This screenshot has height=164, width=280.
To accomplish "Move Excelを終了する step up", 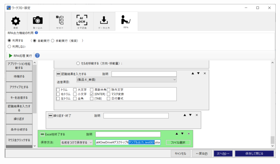I will 177,134.
